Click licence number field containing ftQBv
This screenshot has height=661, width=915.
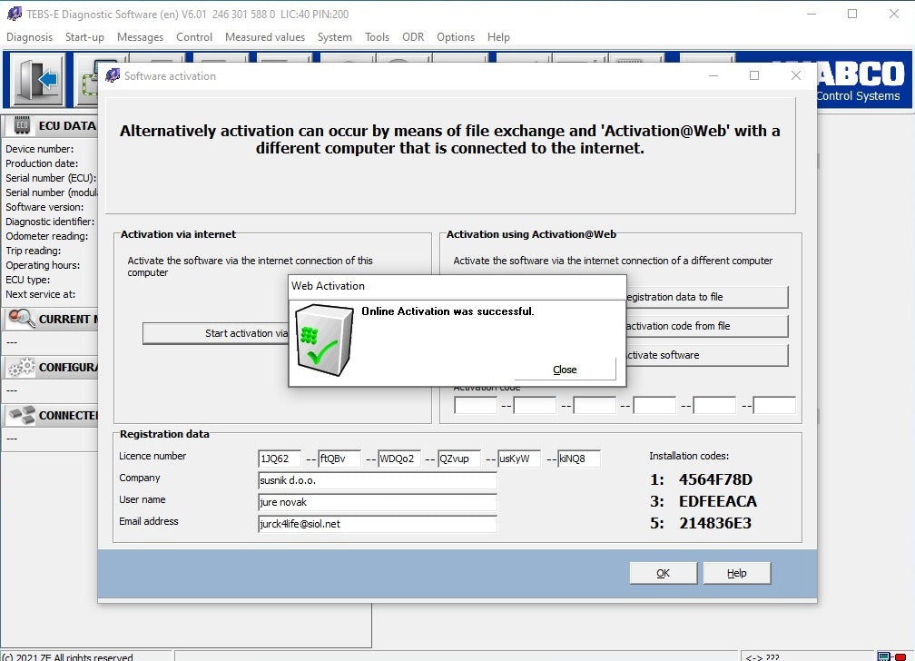point(339,459)
